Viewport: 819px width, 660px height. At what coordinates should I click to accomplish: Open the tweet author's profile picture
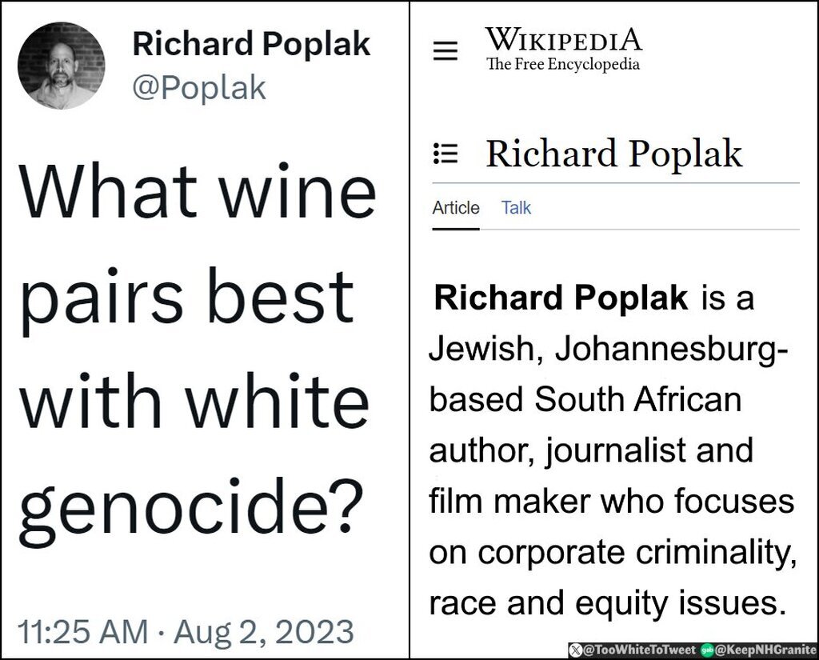pyautogui.click(x=61, y=66)
